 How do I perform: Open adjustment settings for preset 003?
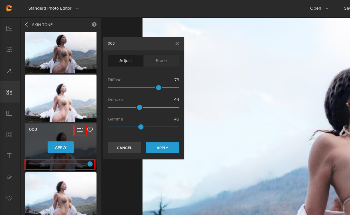80,130
